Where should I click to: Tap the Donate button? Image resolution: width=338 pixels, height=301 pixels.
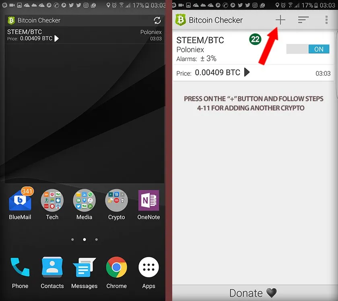253,293
